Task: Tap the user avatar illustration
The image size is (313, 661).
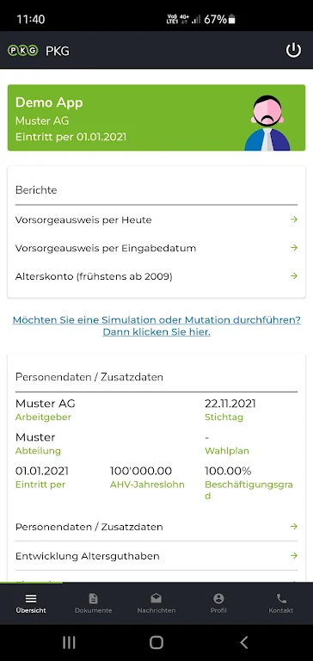Action: tap(267, 123)
